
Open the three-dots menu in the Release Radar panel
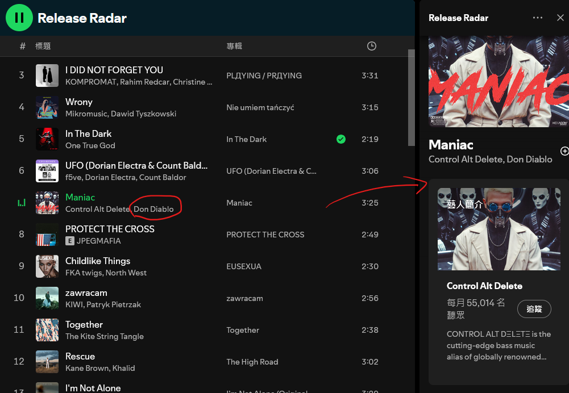537,18
